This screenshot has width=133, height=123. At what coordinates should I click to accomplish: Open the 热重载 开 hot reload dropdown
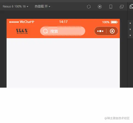42,6
